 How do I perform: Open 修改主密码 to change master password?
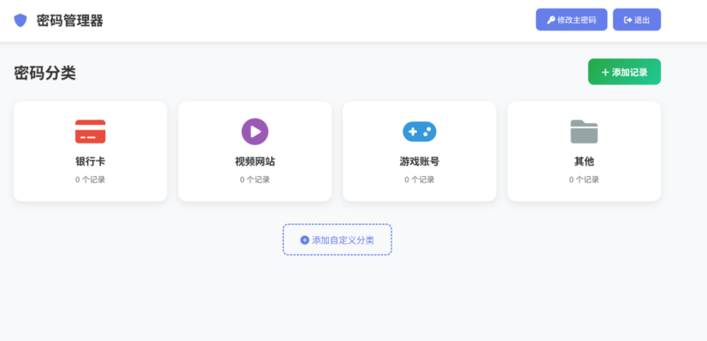[571, 19]
